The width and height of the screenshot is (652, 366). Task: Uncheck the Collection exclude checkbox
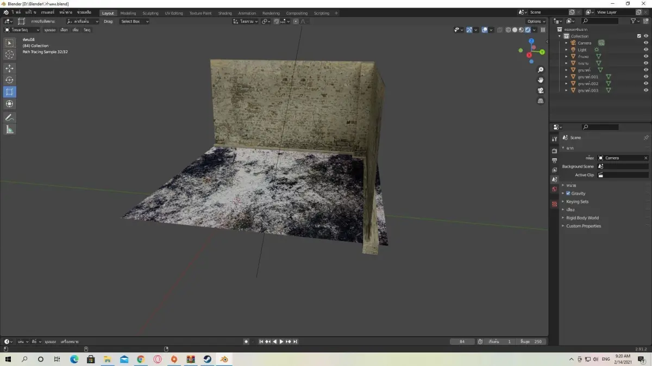(x=639, y=36)
